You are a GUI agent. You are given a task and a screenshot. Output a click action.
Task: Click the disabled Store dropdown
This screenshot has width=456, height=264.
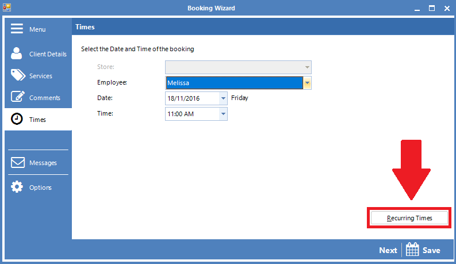click(x=238, y=67)
